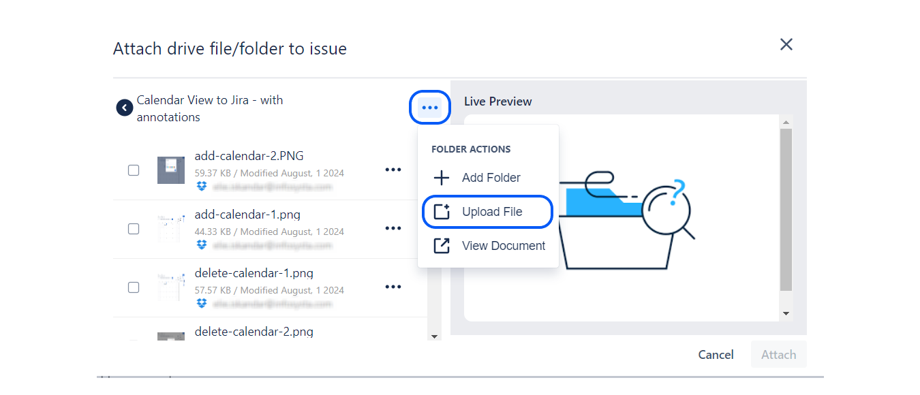Image resolution: width=920 pixels, height=395 pixels.
Task: Choose Upload File from folder actions
Action: (x=491, y=212)
